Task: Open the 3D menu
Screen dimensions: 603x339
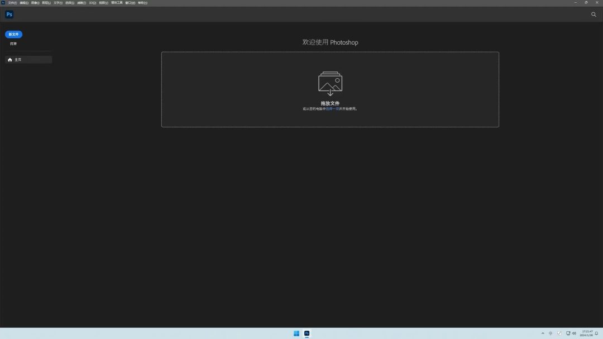Action: tap(92, 3)
